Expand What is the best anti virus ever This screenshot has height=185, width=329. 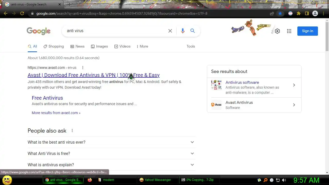tap(111, 142)
